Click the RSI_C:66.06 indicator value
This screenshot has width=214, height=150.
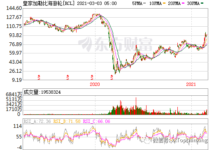tap(97, 121)
